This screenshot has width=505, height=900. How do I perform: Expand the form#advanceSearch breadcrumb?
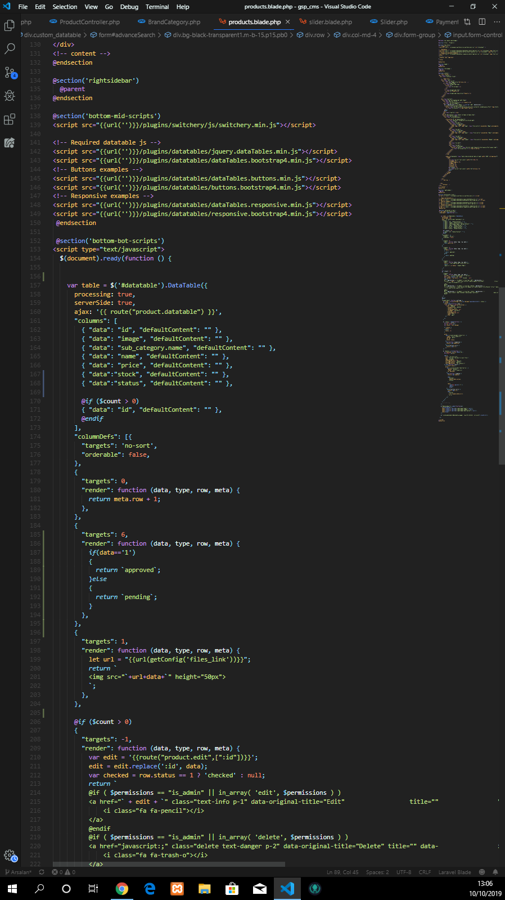(x=127, y=35)
